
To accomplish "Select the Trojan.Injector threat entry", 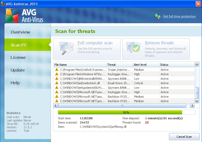I will click(119, 70).
